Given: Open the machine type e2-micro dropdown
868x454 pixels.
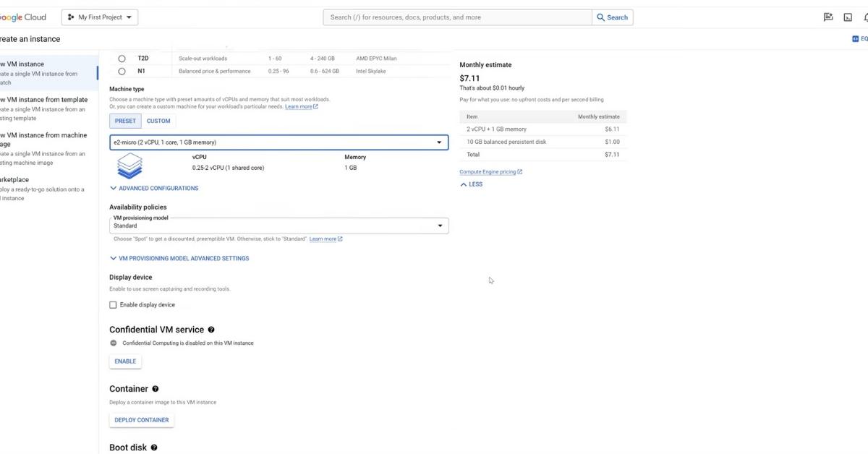Looking at the screenshot, I should click(278, 142).
